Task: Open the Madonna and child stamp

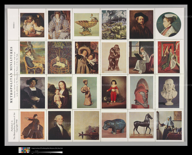Action: tap(60, 93)
